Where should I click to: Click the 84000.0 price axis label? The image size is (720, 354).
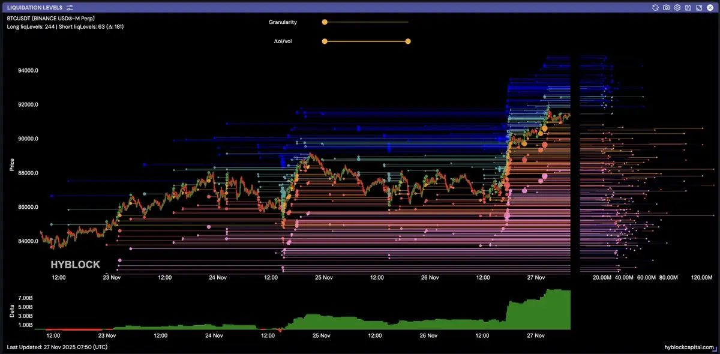[29, 241]
